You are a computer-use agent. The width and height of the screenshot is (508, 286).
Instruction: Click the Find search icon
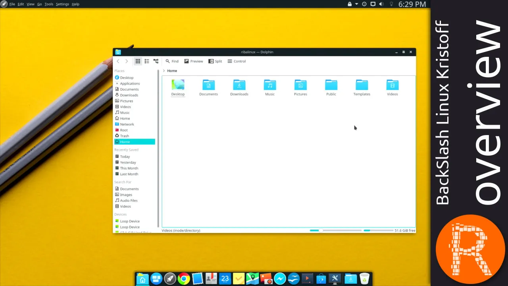168,61
